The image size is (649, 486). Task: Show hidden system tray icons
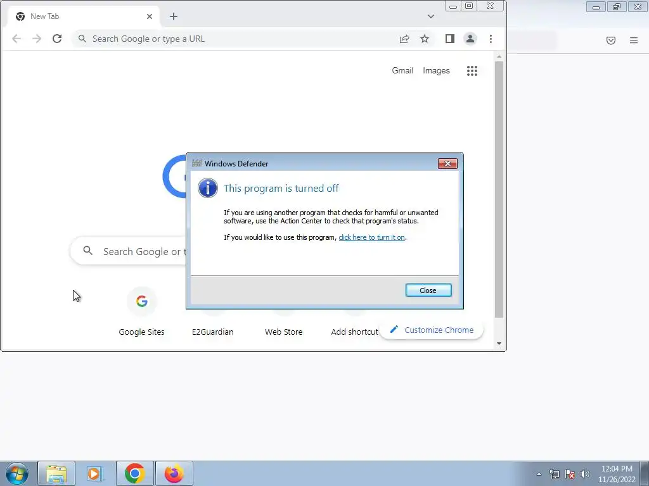539,474
